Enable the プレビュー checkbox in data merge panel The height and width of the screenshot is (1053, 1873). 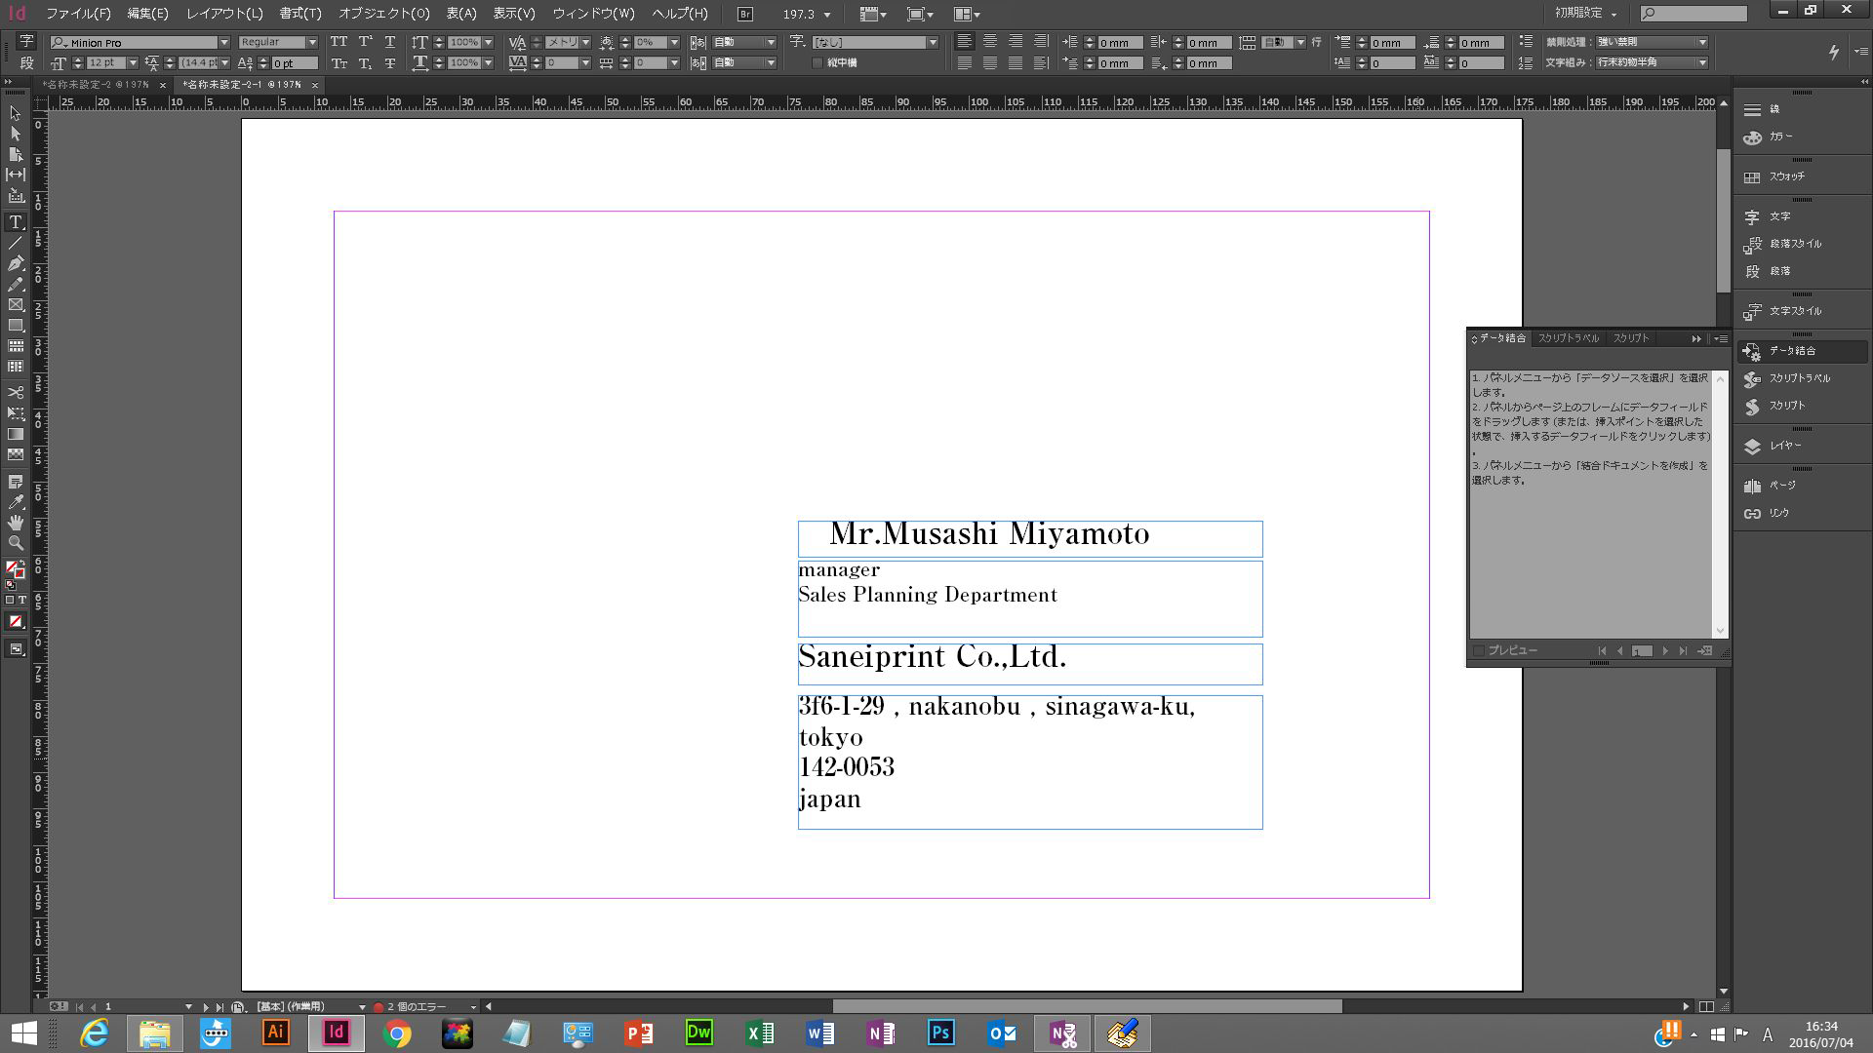click(x=1479, y=650)
